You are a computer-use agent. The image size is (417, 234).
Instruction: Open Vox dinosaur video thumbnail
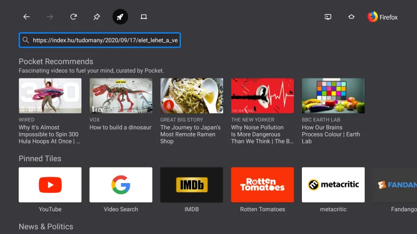(x=121, y=95)
